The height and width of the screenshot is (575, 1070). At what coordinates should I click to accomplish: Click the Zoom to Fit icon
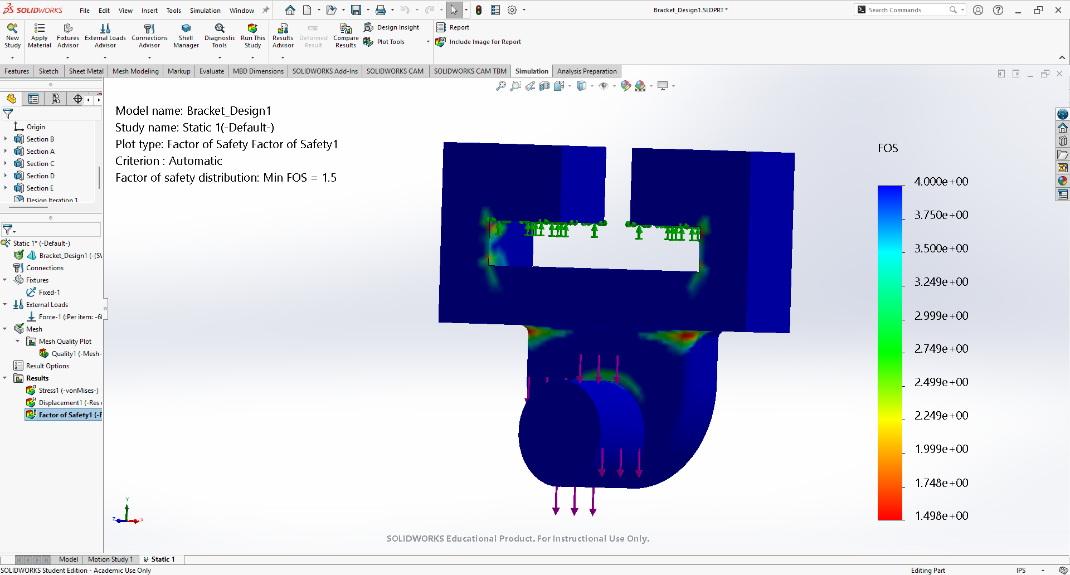point(501,86)
